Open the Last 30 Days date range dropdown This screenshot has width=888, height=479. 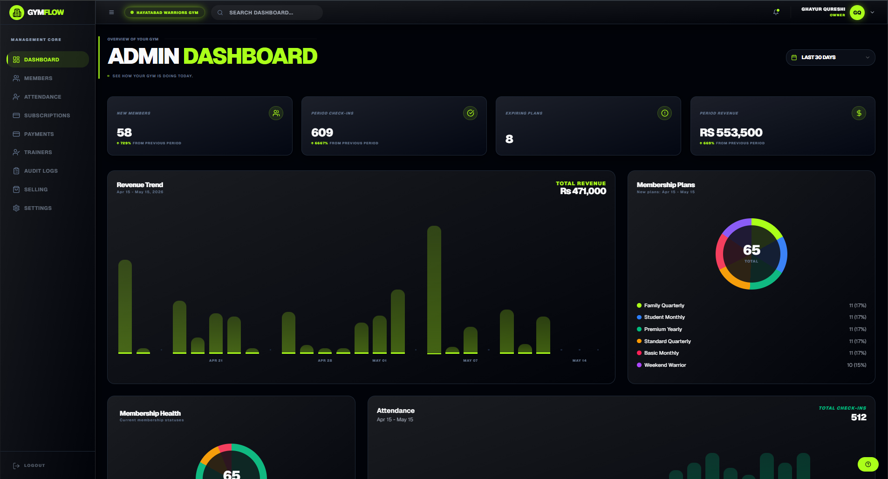coord(830,57)
